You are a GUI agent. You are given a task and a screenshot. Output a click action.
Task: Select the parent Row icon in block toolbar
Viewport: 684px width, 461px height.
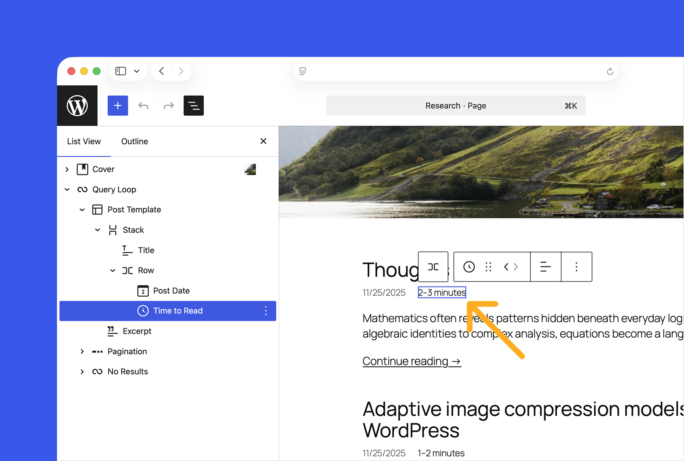(x=433, y=267)
